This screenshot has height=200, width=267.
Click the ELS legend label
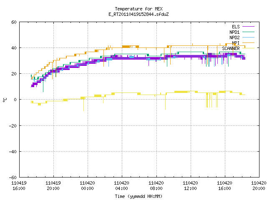click(x=236, y=27)
